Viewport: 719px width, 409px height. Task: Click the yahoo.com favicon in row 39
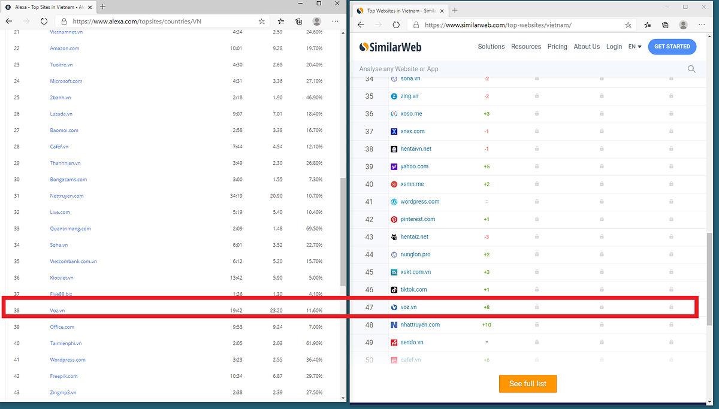[394, 166]
